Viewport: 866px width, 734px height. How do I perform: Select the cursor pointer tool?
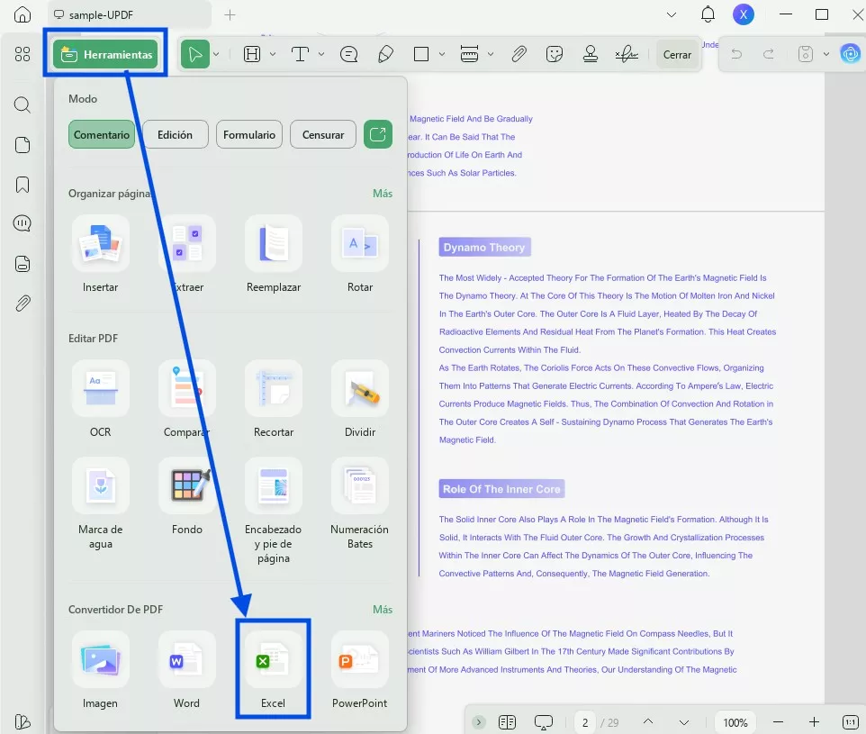coord(195,54)
